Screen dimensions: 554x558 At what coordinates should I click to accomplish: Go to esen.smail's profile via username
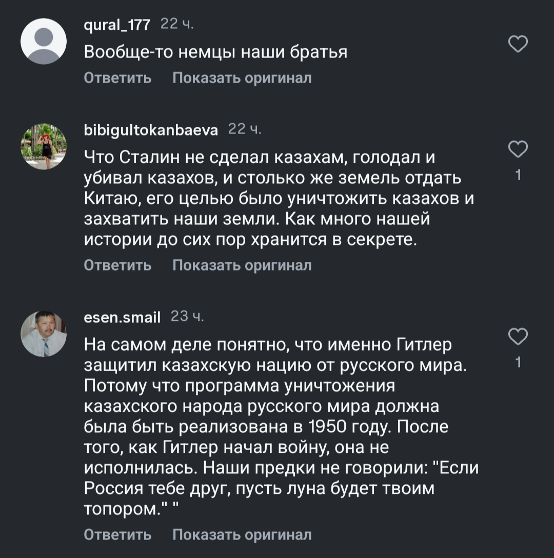point(122,317)
